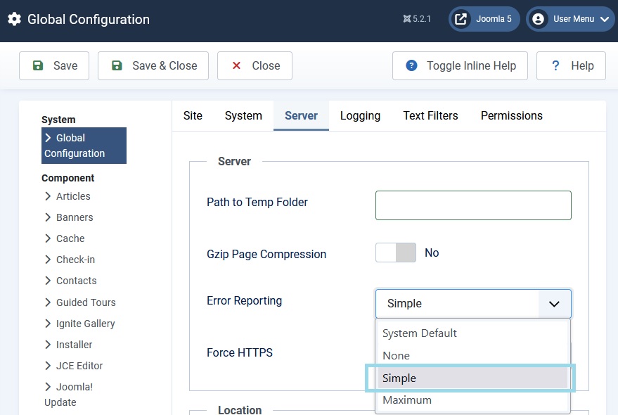This screenshot has height=415, width=618.
Task: Click the gear icon beside Global Configuration
Action: [x=15, y=19]
